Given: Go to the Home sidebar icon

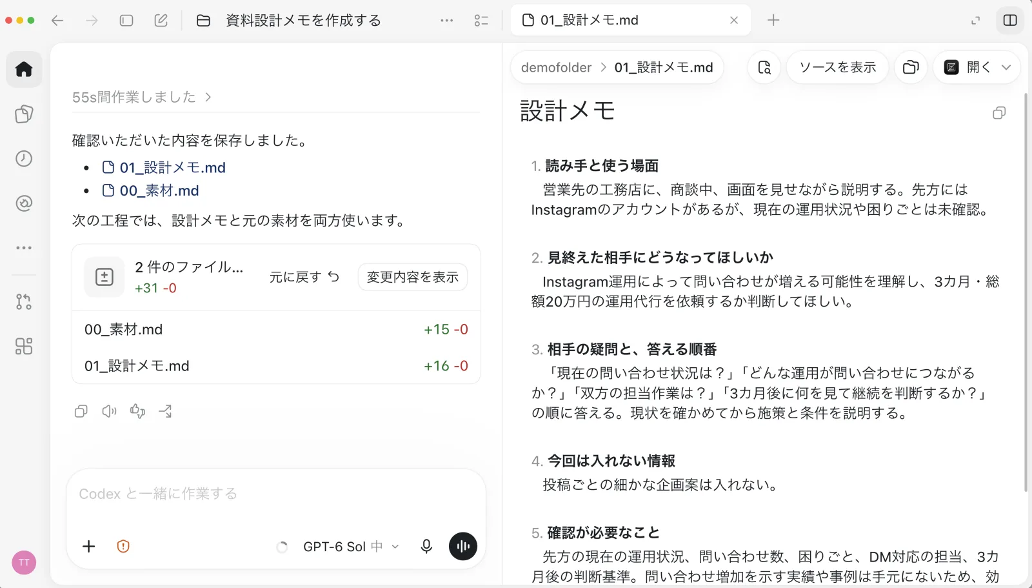Looking at the screenshot, I should tap(24, 69).
